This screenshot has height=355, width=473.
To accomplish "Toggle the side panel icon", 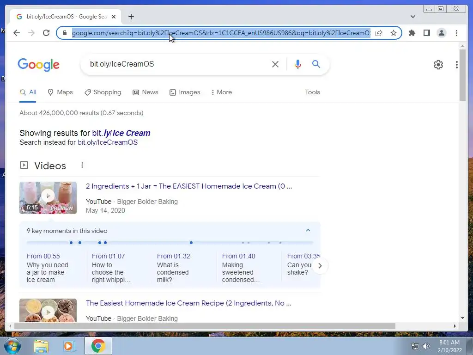I will click(x=426, y=33).
